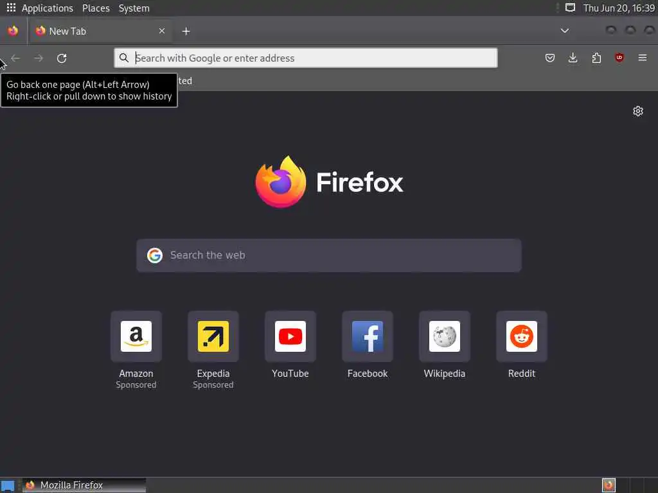Go back one page arrow

(x=15, y=58)
